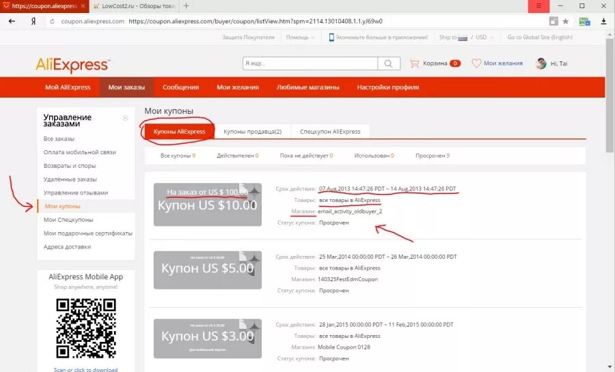Click the Купон US $5.00 card

pos(208,270)
